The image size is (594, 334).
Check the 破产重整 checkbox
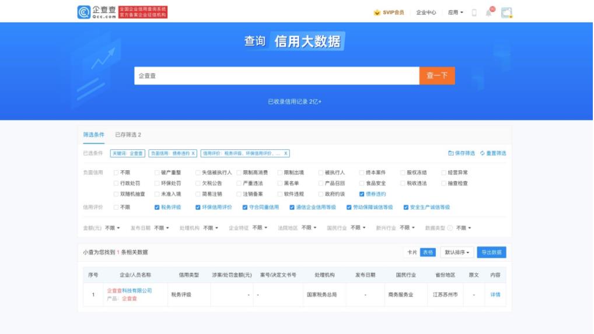pos(157,173)
